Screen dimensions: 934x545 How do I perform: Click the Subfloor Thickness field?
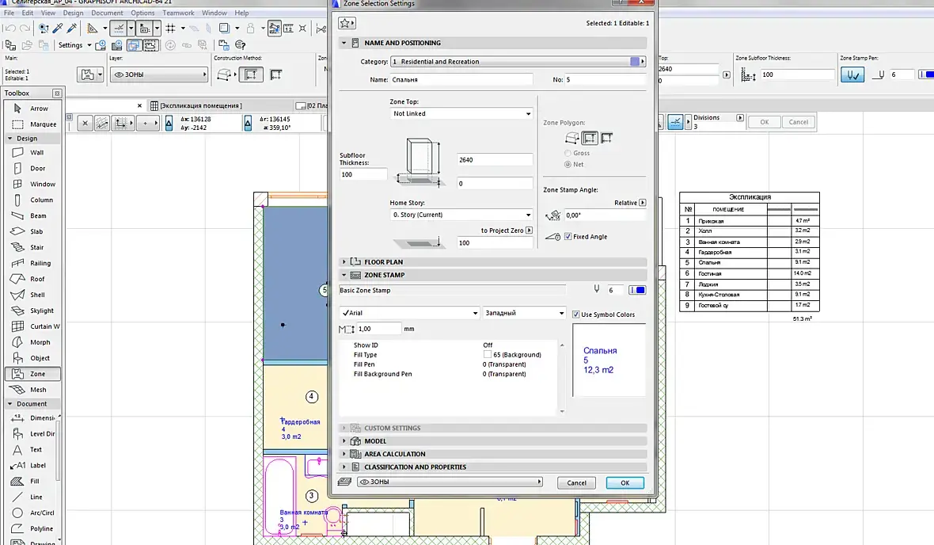coord(363,175)
